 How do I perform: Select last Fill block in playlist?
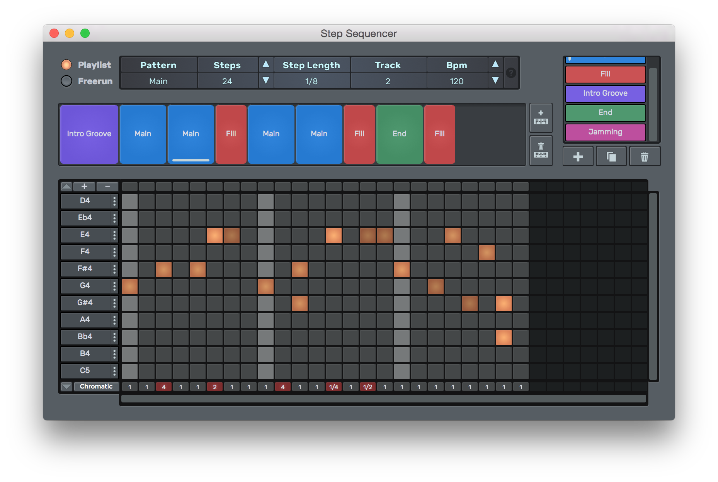(x=440, y=134)
